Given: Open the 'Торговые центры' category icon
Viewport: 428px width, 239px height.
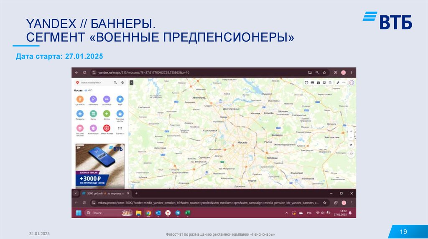Looking at the screenshot, I should (x=120, y=114).
